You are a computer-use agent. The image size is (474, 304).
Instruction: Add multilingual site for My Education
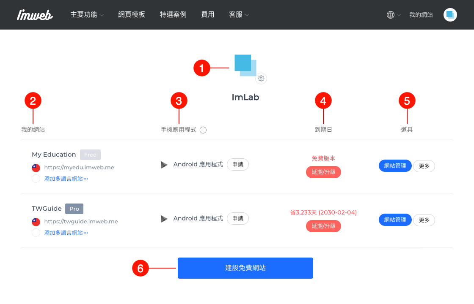point(66,179)
